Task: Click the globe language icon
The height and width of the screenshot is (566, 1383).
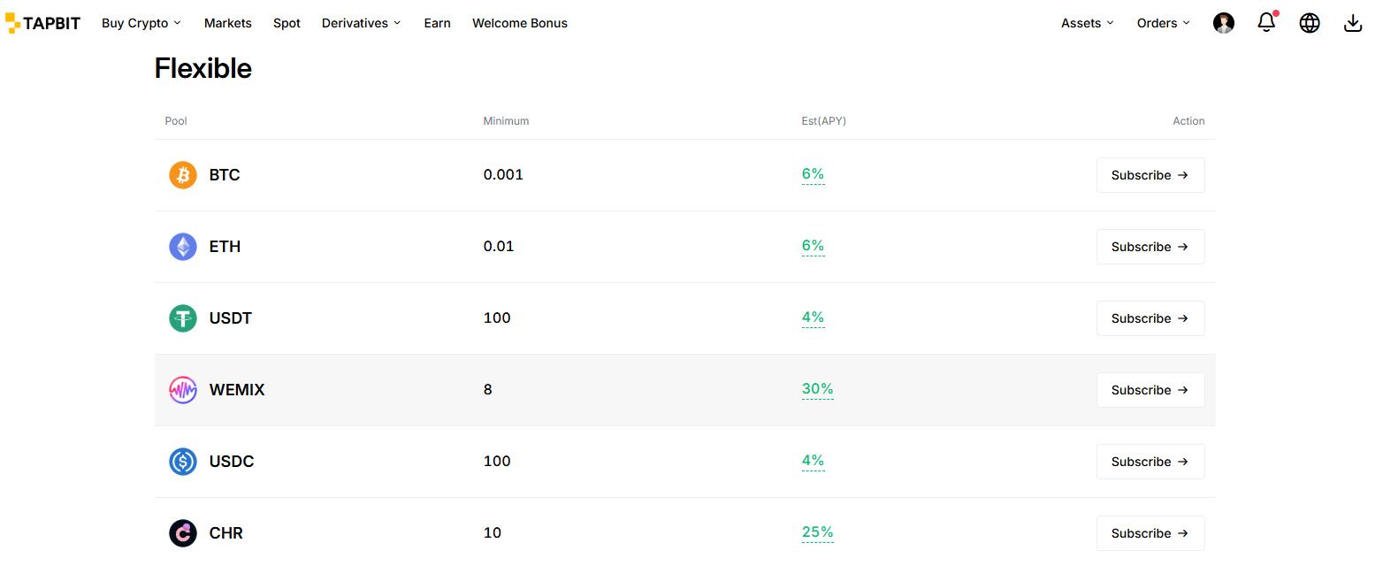Action: tap(1310, 23)
